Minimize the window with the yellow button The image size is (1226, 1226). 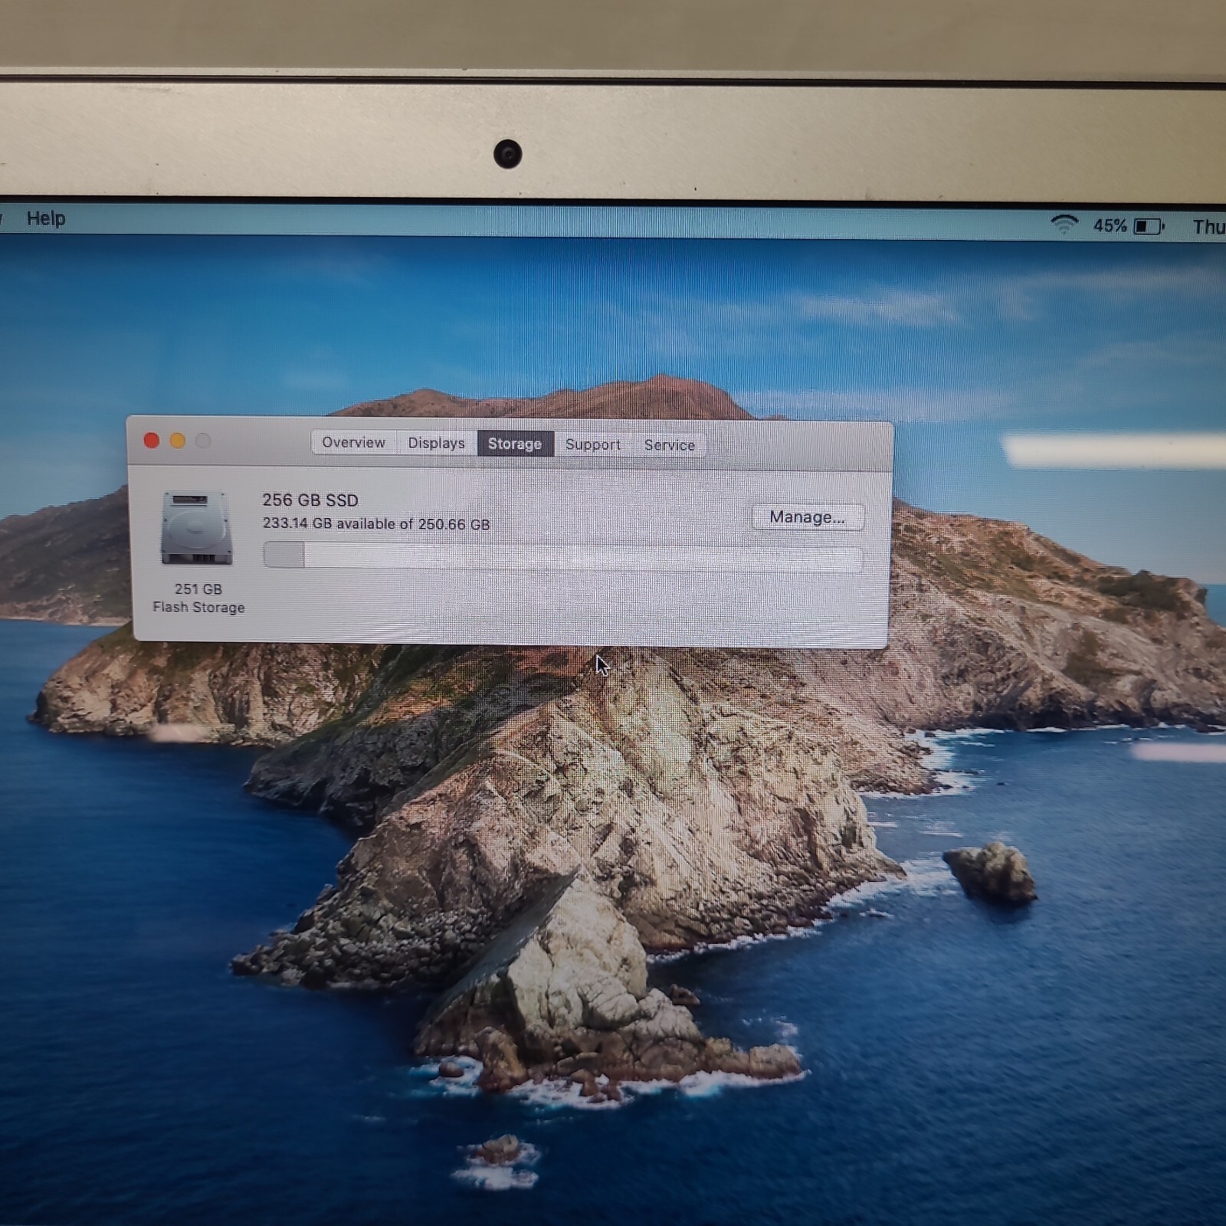tap(178, 441)
